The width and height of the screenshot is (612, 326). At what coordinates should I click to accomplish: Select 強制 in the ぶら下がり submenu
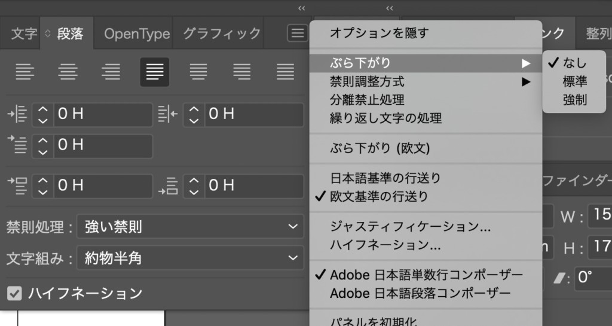coord(574,100)
